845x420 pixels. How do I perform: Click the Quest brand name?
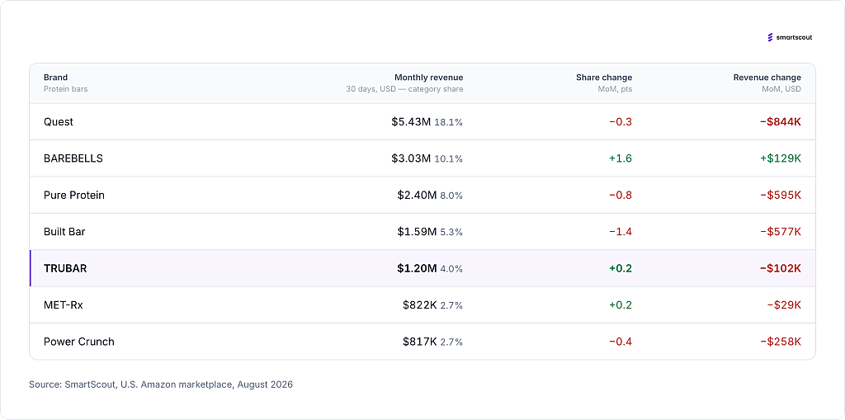pos(59,122)
